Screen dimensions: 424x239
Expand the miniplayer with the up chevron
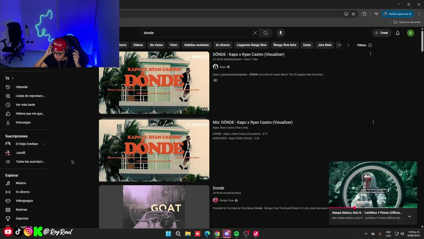click(x=409, y=216)
